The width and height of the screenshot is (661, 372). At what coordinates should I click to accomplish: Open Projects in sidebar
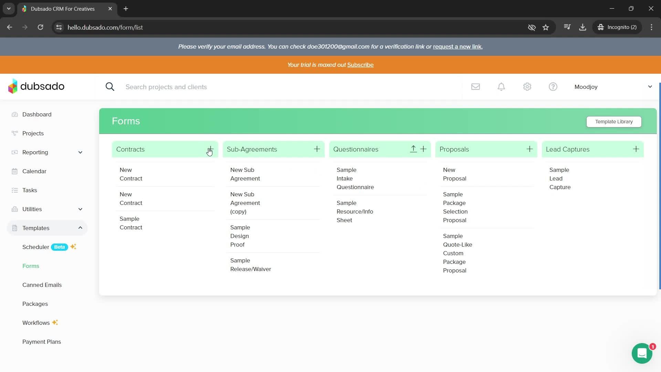pos(33,133)
